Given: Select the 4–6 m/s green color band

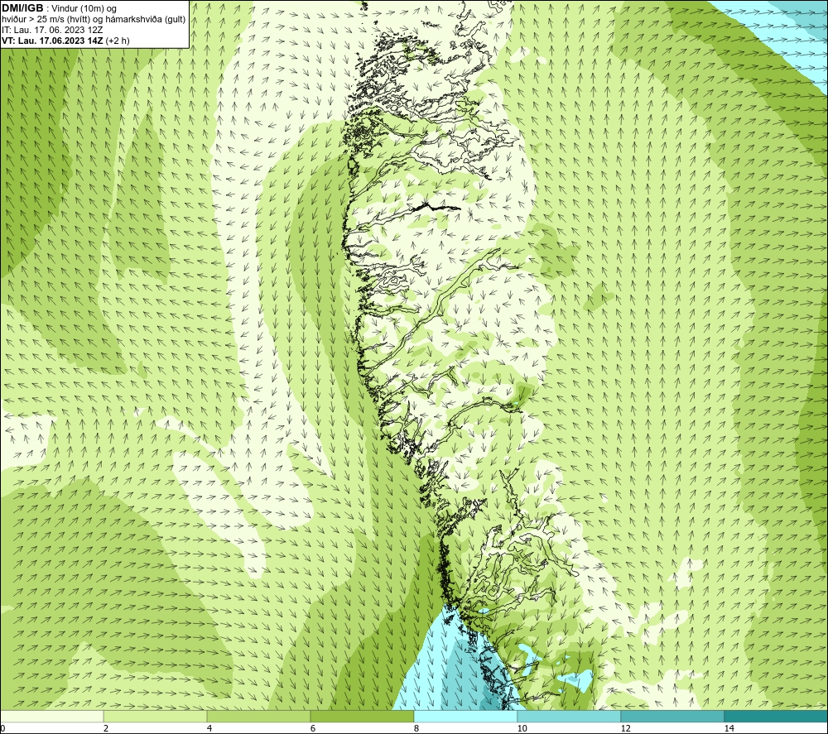Looking at the screenshot, I should (258, 716).
